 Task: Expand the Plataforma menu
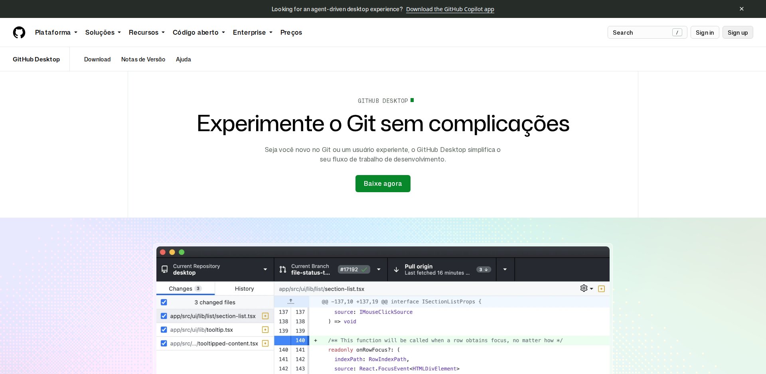point(56,32)
